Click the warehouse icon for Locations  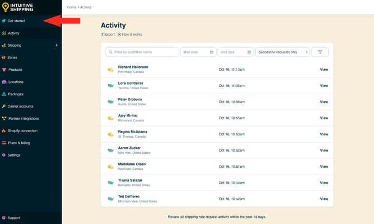tap(4, 82)
